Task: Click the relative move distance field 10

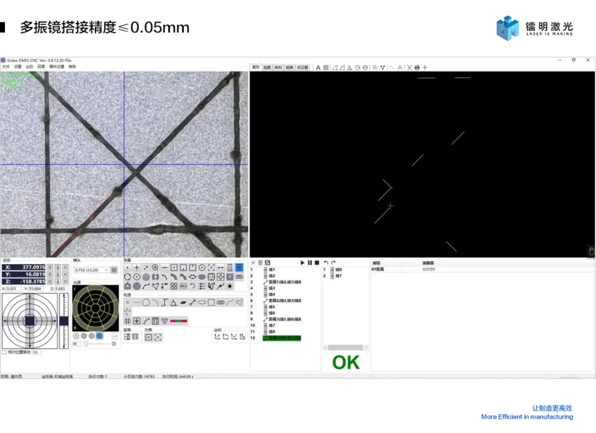Action: coord(37,352)
